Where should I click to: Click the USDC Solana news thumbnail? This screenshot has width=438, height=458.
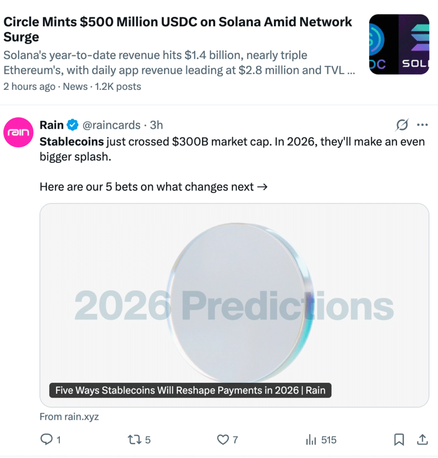pos(399,44)
